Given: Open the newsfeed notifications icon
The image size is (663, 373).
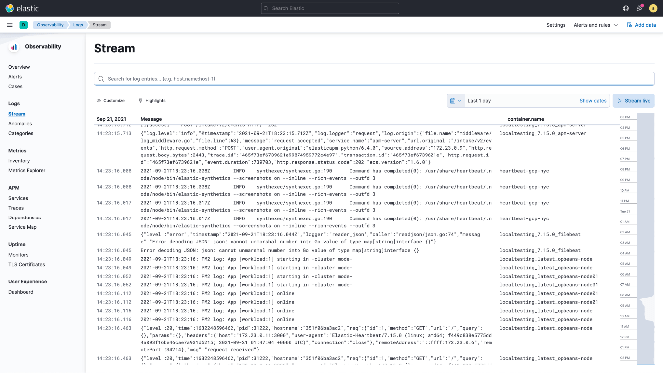Looking at the screenshot, I should point(639,8).
